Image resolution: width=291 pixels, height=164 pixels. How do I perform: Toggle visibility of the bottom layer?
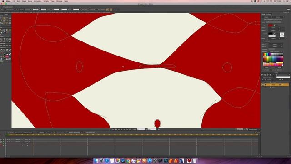[263, 87]
